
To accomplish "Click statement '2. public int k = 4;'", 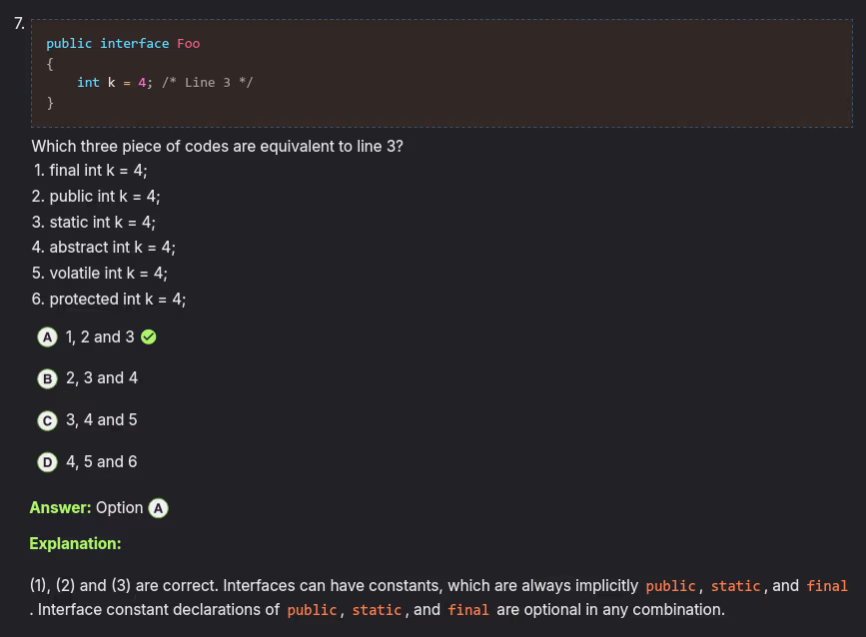I will click(96, 196).
